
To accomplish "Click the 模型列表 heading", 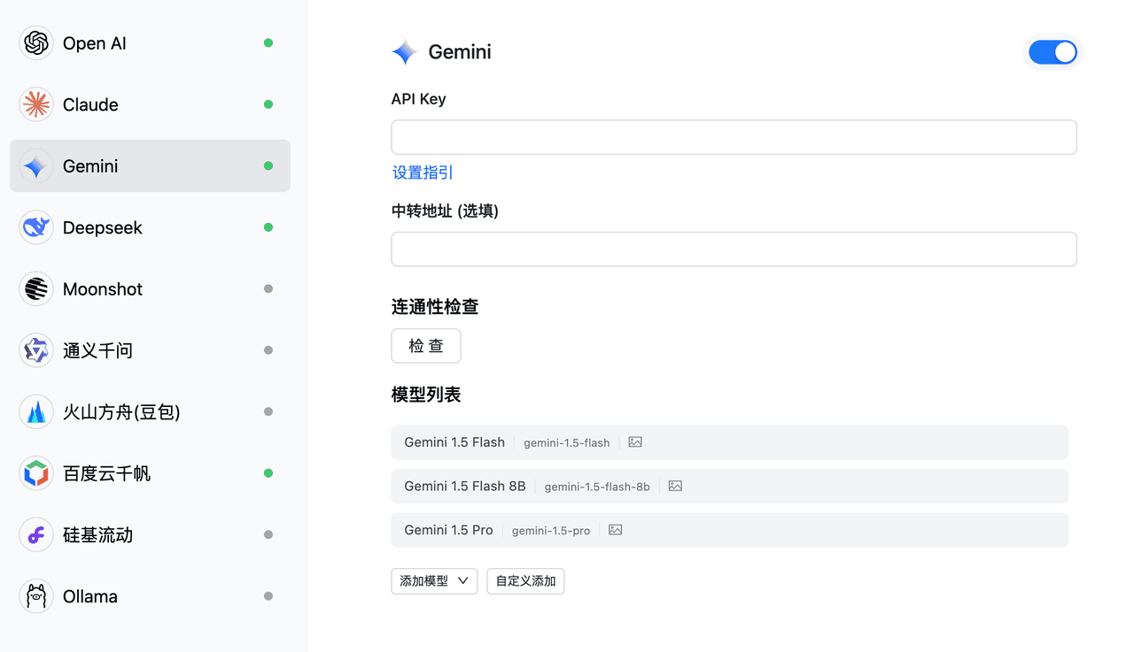I will click(x=426, y=395).
